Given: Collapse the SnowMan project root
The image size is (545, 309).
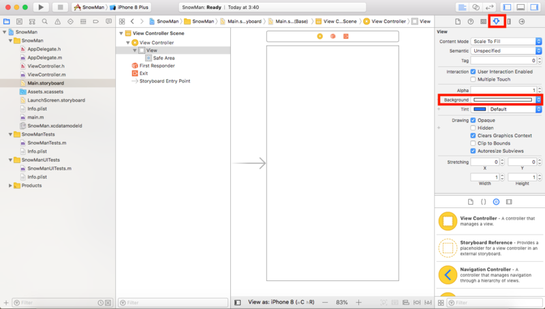Looking at the screenshot, I should click(x=5, y=32).
